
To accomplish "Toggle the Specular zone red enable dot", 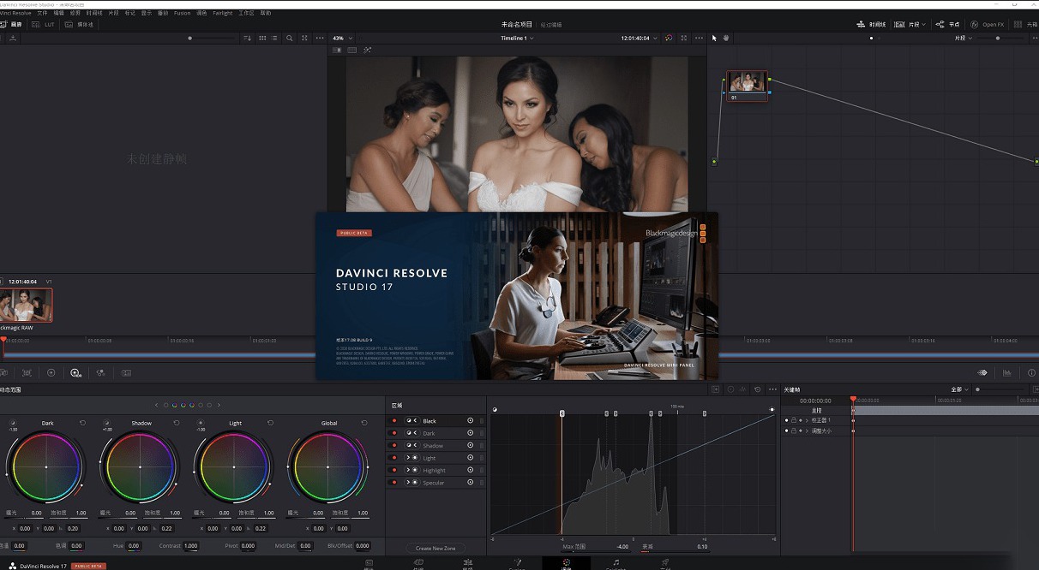I will pos(394,483).
